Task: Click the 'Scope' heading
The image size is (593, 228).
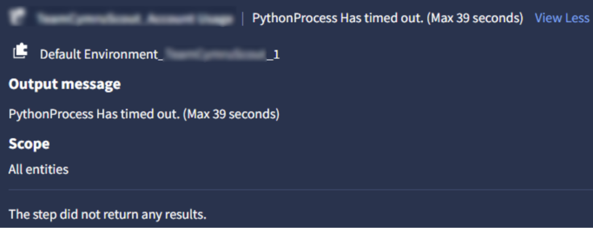Action: [x=29, y=144]
